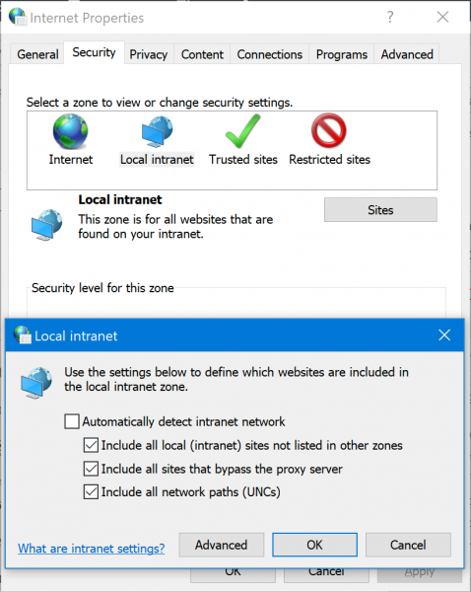Screen dimensions: 471x592
Task: Choose the Restricted sites red prohibition icon
Action: [328, 130]
